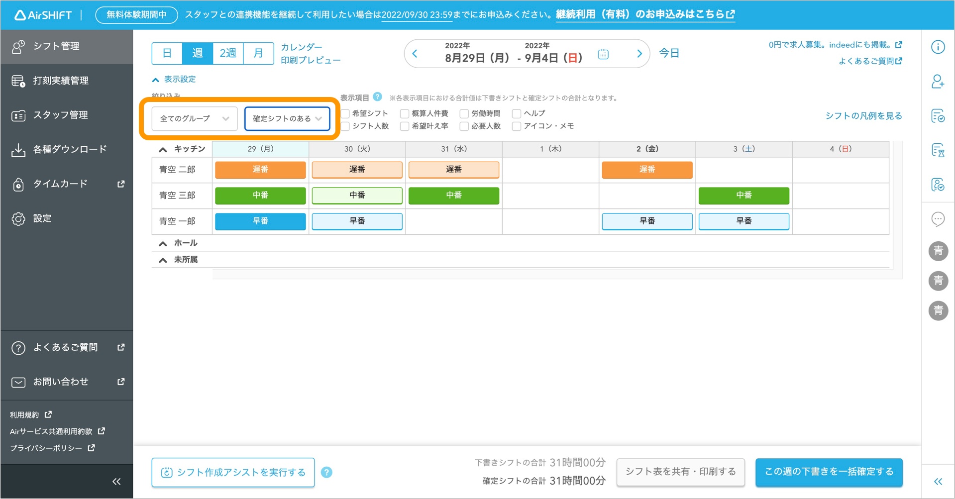Open the 確定シフトのある filter dropdown
Image resolution: width=955 pixels, height=499 pixels.
click(287, 118)
